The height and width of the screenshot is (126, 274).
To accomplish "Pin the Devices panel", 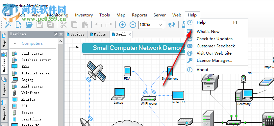I will pyautogui.click(x=56, y=35).
